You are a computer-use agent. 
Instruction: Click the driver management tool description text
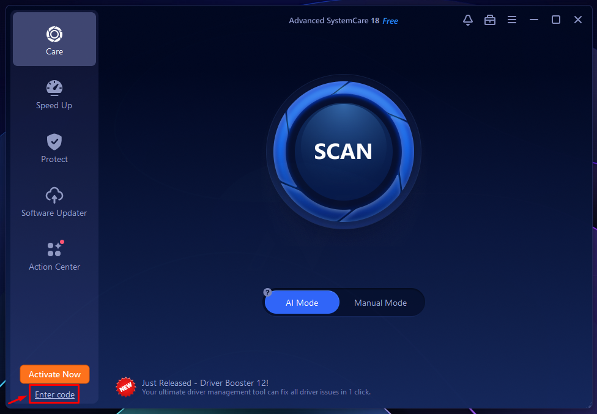(x=256, y=392)
